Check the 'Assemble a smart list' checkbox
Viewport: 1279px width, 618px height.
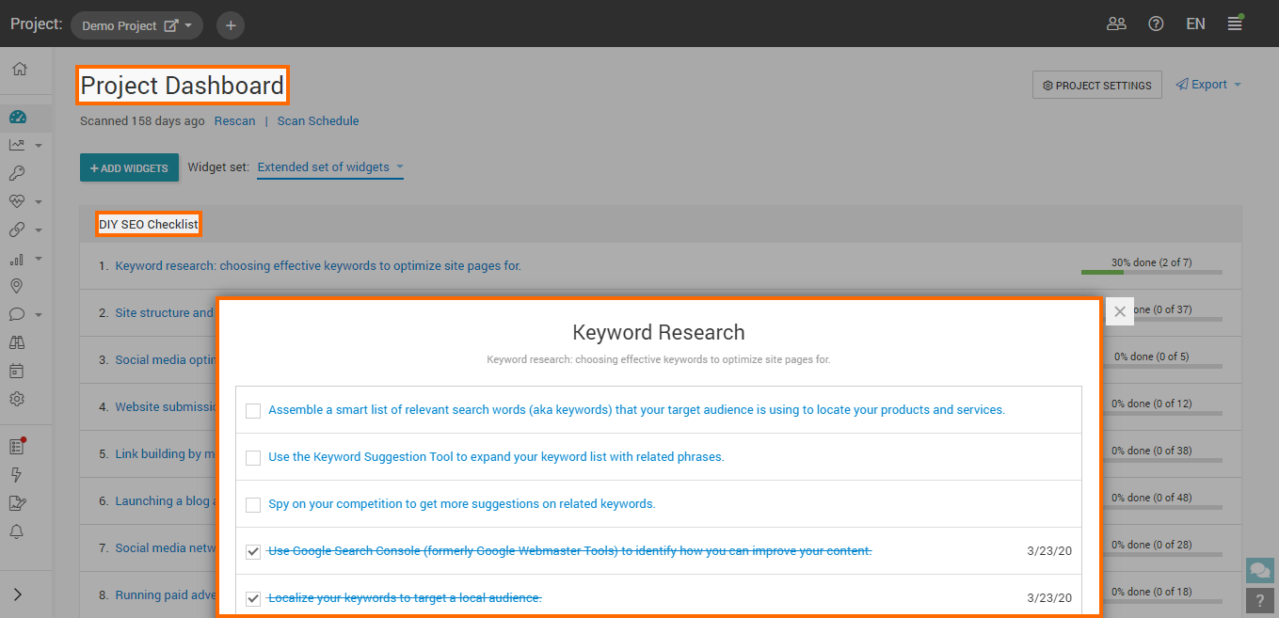point(253,410)
